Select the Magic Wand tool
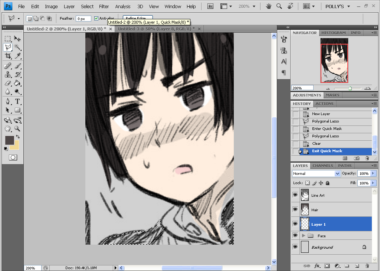 (x=17, y=47)
